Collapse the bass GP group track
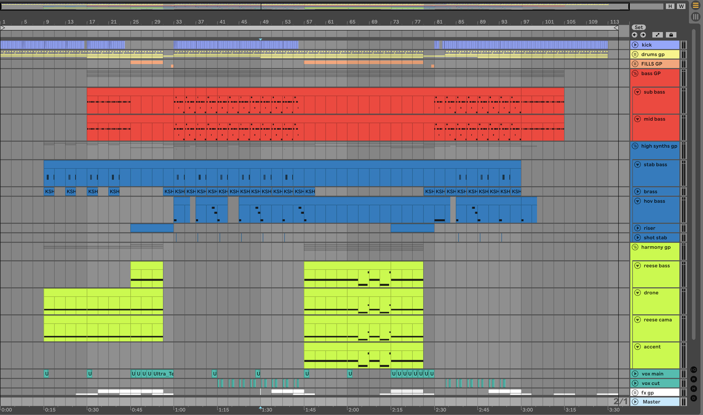 click(x=635, y=73)
